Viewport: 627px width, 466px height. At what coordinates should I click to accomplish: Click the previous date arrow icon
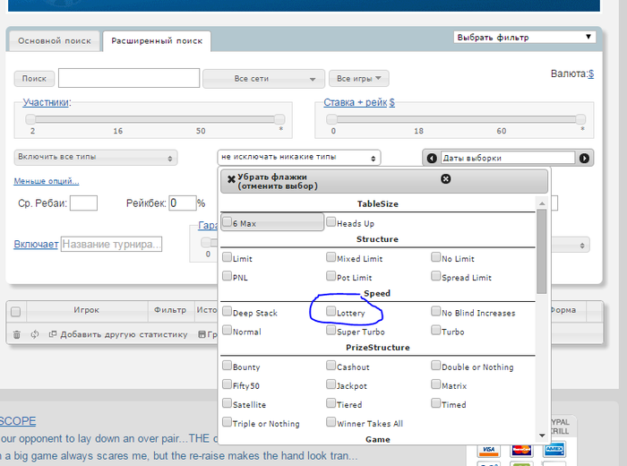click(x=432, y=158)
